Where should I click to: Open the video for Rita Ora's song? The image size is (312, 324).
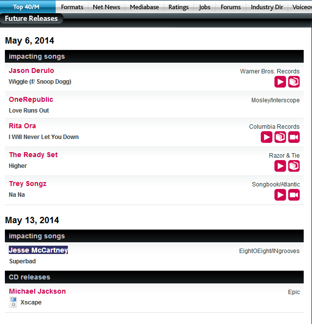[293, 137]
